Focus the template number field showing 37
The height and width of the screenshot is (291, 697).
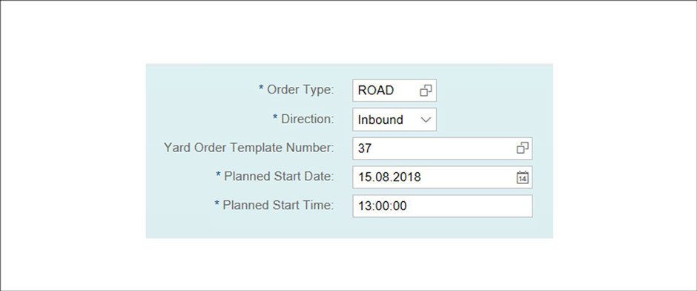(x=442, y=148)
